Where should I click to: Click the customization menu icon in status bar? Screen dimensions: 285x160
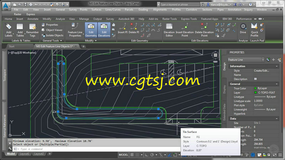pos(280,155)
